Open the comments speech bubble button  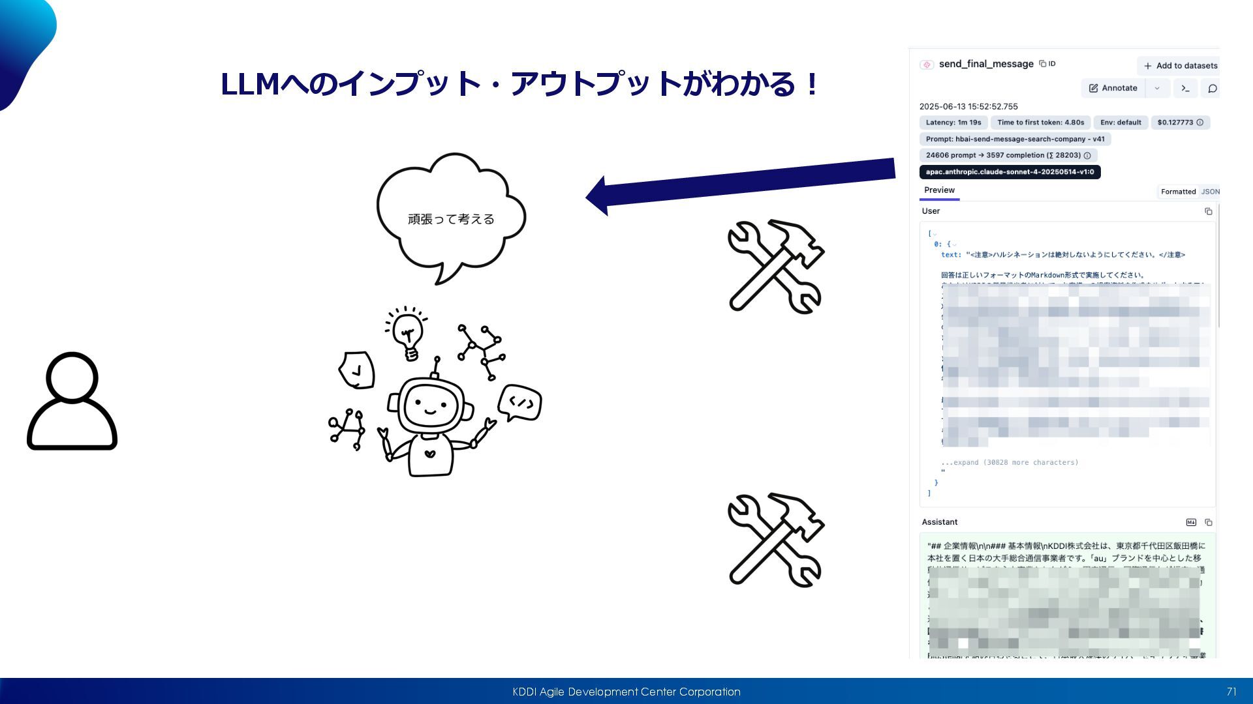tap(1212, 88)
